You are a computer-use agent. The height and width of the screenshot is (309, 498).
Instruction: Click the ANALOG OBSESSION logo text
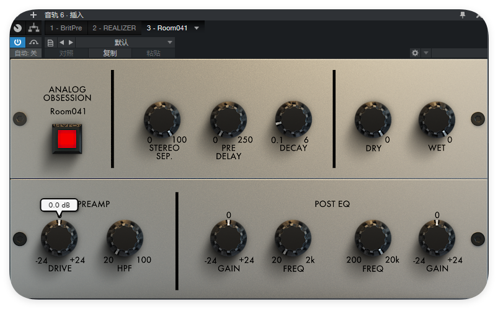pos(68,94)
